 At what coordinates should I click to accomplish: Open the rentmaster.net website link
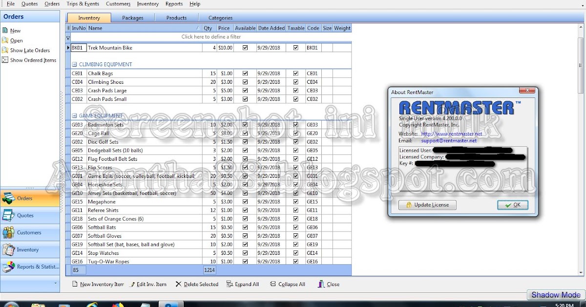click(x=452, y=134)
